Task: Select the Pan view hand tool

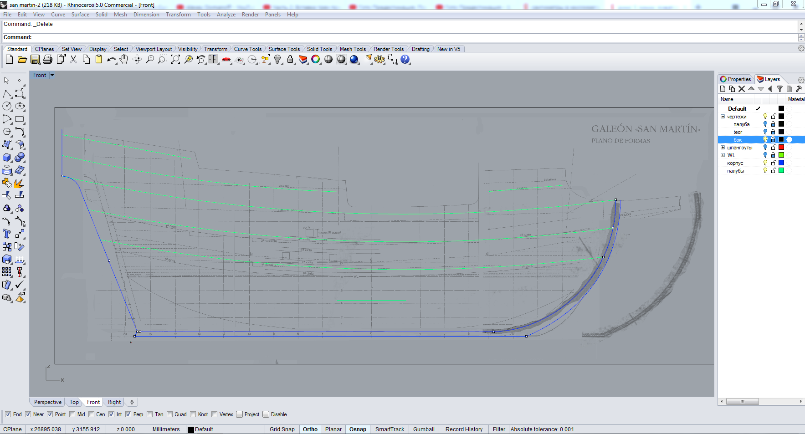Action: coord(124,60)
